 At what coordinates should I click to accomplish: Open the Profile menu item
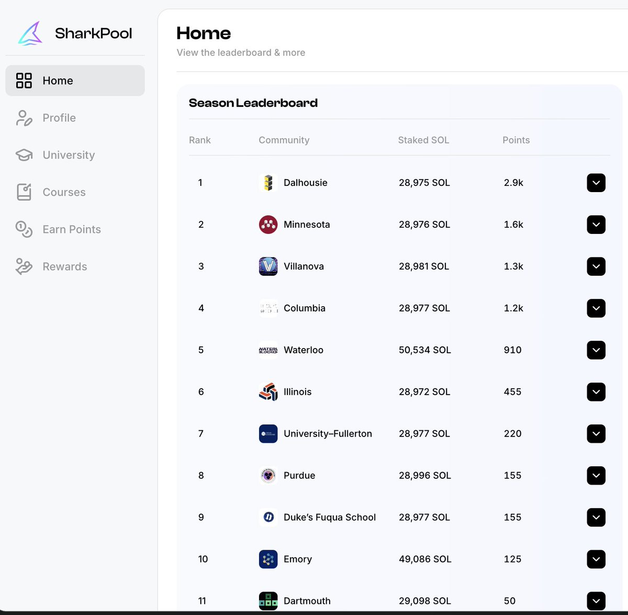coord(75,118)
